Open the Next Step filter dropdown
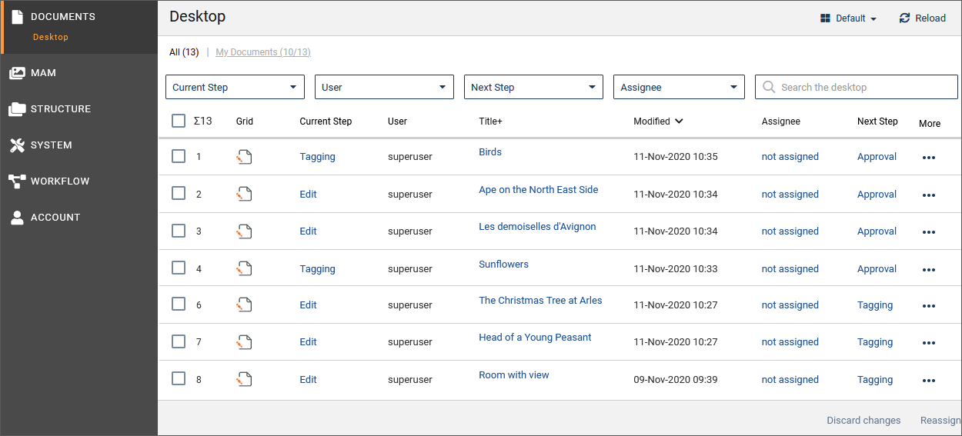Viewport: 962px width, 436px height. coord(533,87)
